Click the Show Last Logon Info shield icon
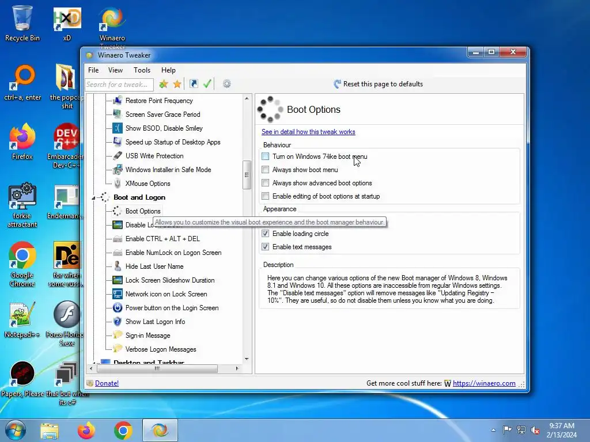 [118, 321]
